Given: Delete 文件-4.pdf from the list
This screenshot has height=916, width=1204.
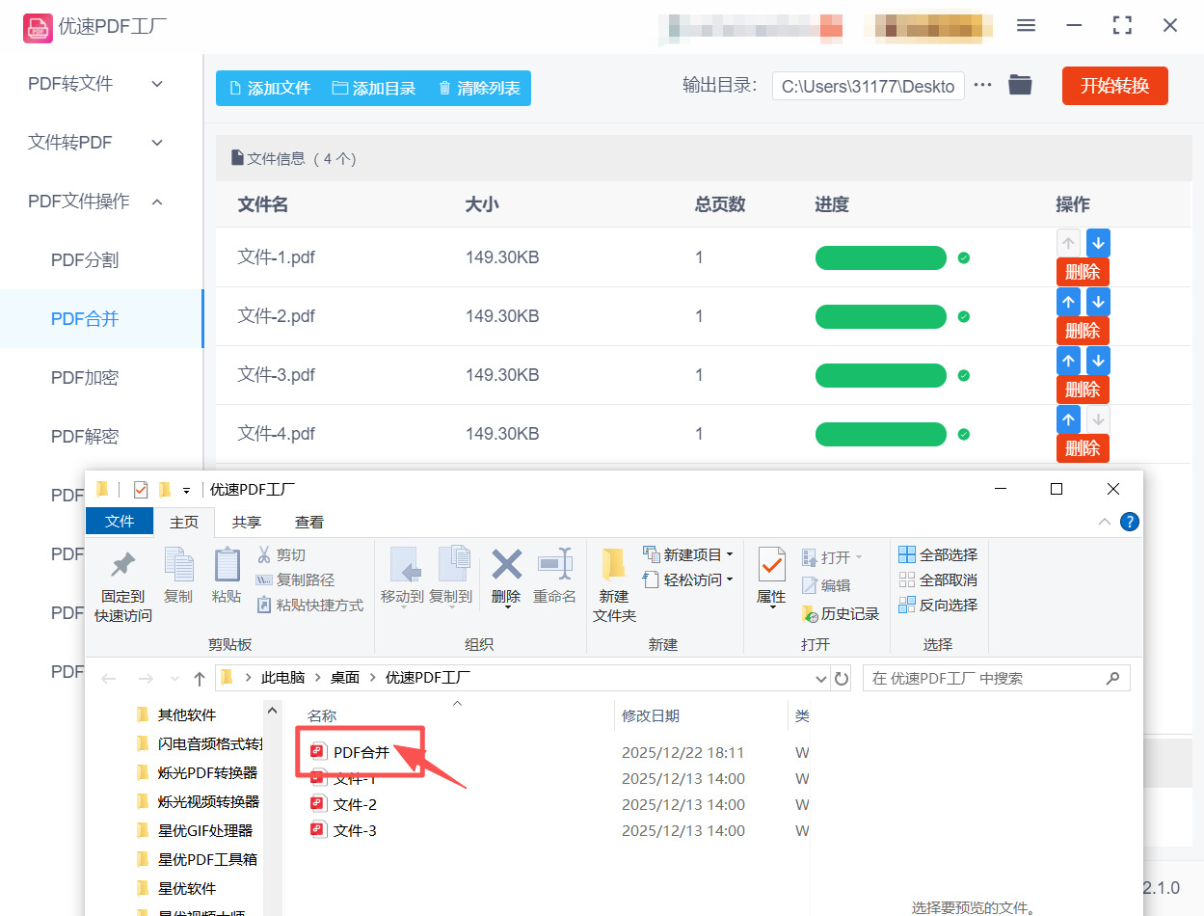Looking at the screenshot, I should tap(1083, 448).
